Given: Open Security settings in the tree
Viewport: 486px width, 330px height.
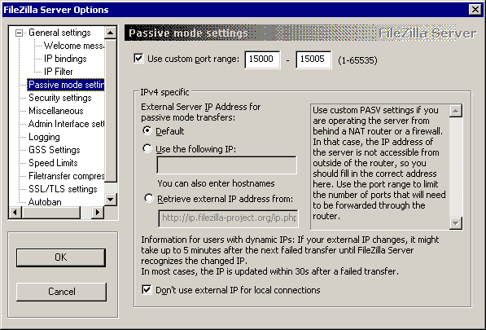Looking at the screenshot, I should pyautogui.click(x=60, y=98).
